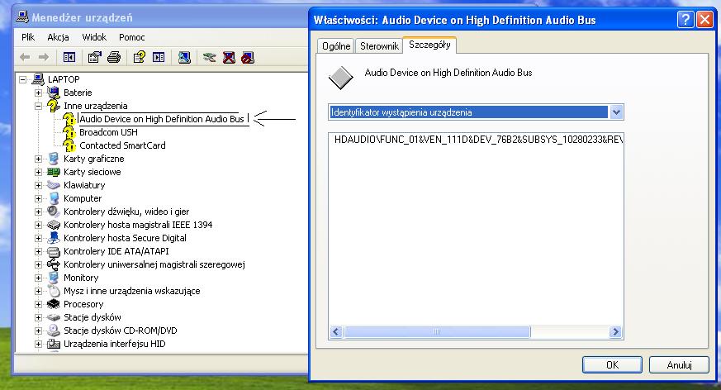Select the Komputer tree row
721x390 pixels.
[83, 198]
